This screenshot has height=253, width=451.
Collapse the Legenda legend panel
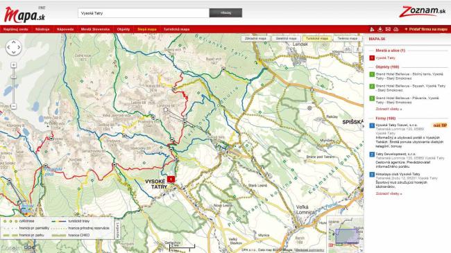(x=117, y=229)
